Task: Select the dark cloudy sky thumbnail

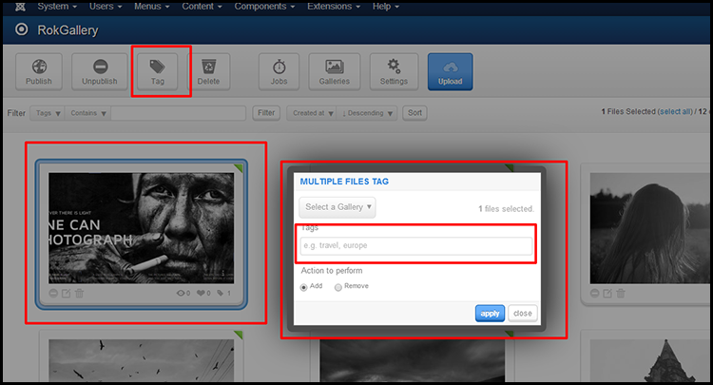Action: [412, 360]
